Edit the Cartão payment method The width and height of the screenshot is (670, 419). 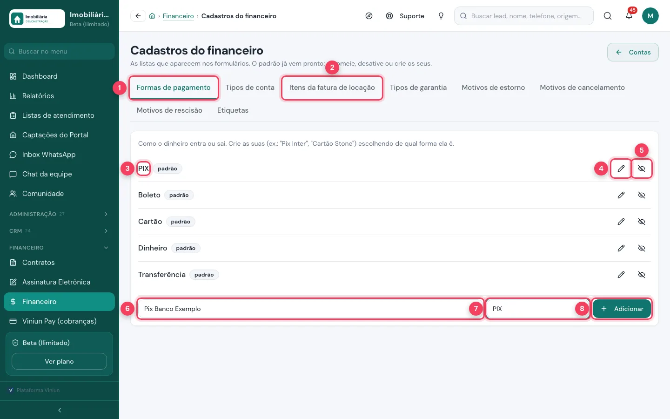point(621,222)
